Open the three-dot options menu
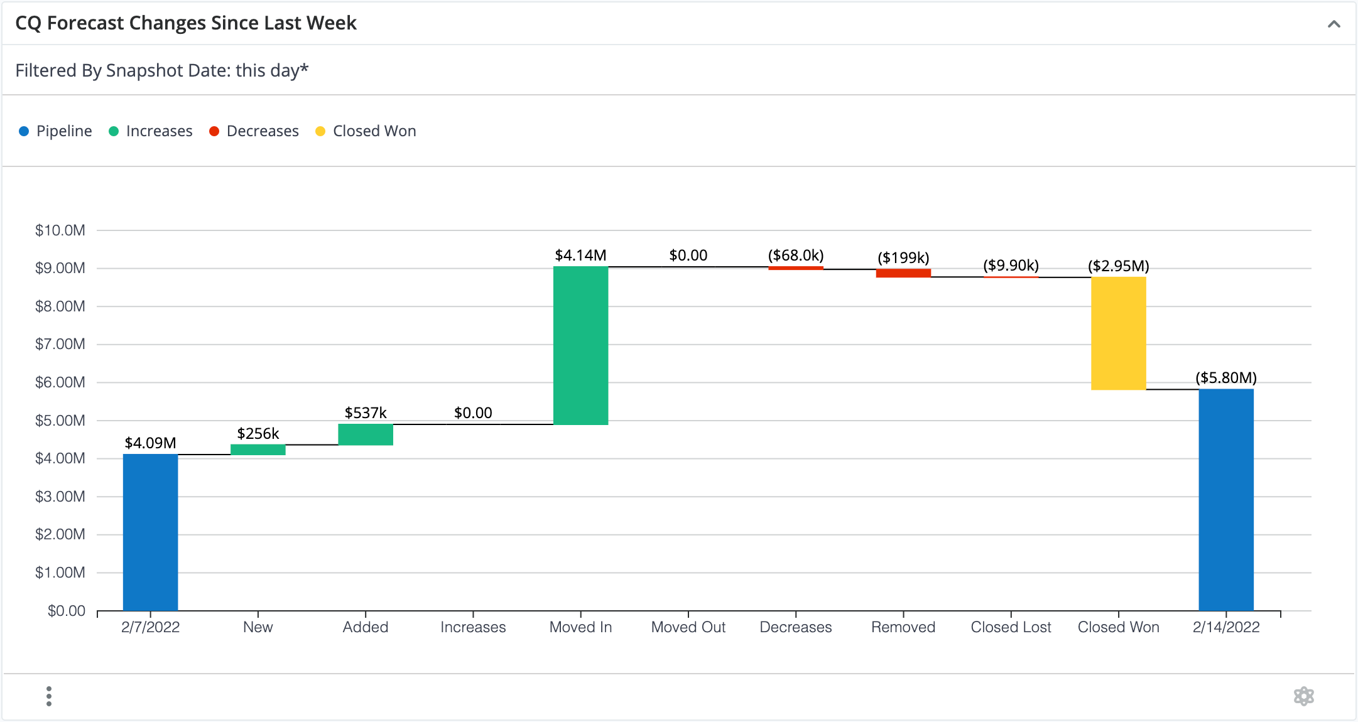The height and width of the screenshot is (722, 1358). (x=49, y=696)
